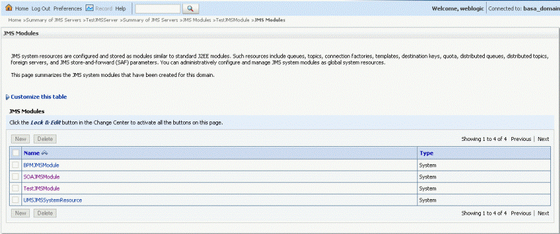
Task: Click Previous above the table
Action: click(520, 139)
